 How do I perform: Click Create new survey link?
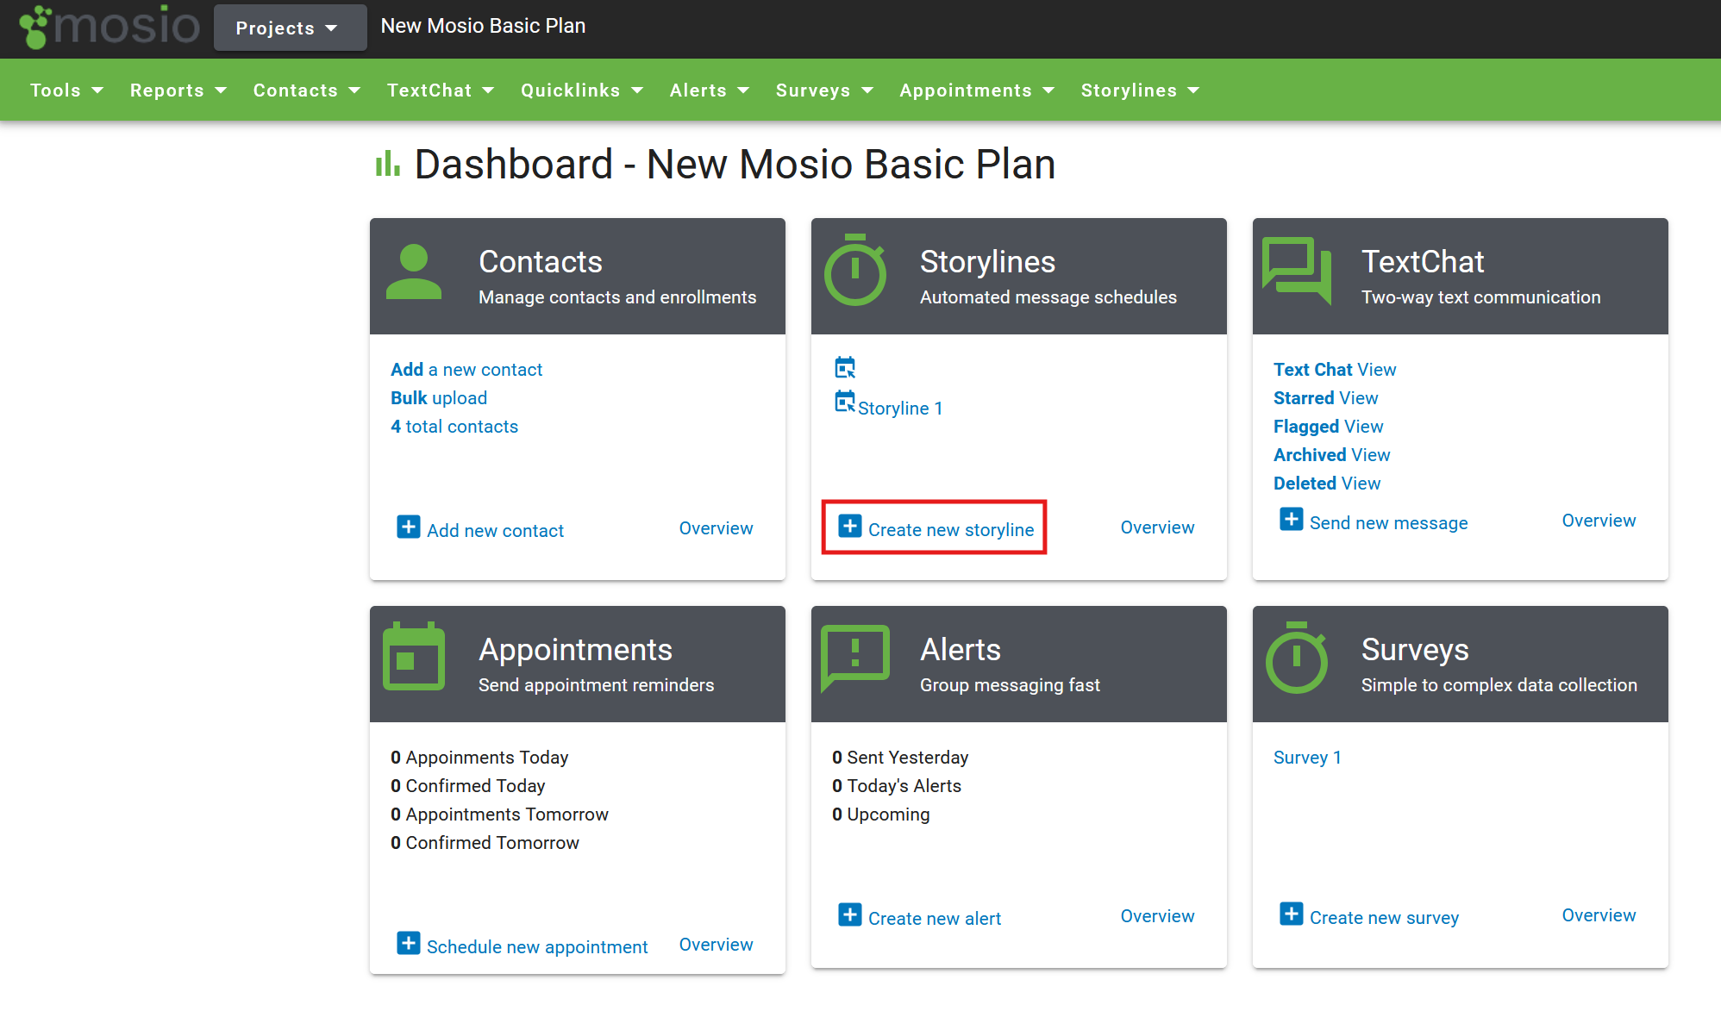point(1385,918)
